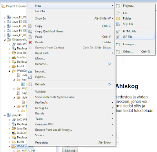Image resolution: width=157 pixels, height=152 pixels.
Task: Select the projekti tree item
Action: 17,115
